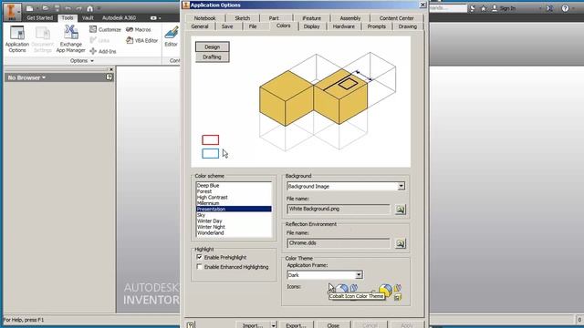584x328 pixels.
Task: Click the red rectangle swatch in preview
Action: pos(211,139)
